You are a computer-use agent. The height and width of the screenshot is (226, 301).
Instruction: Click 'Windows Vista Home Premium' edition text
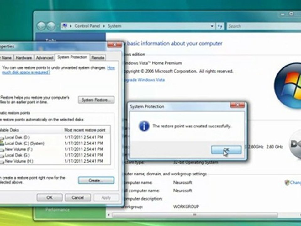(153, 63)
